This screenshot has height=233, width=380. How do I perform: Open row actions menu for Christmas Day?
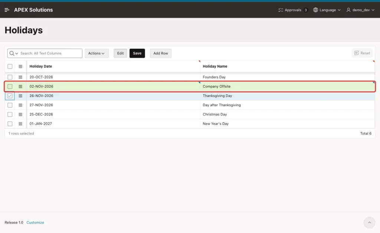[x=20, y=114]
